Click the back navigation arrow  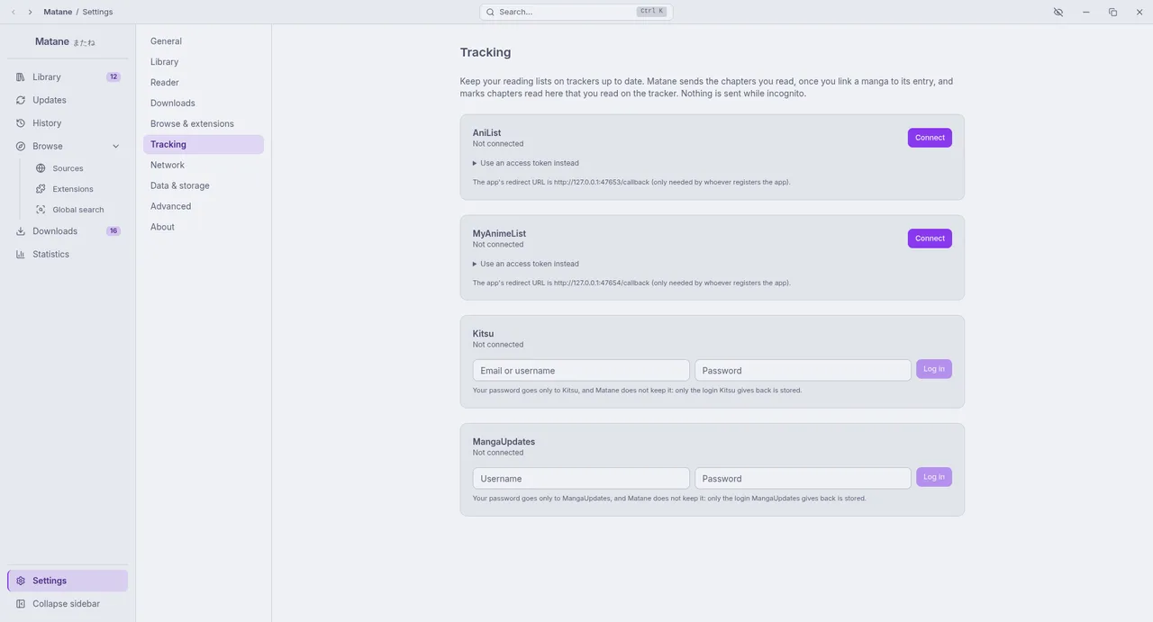[13, 12]
